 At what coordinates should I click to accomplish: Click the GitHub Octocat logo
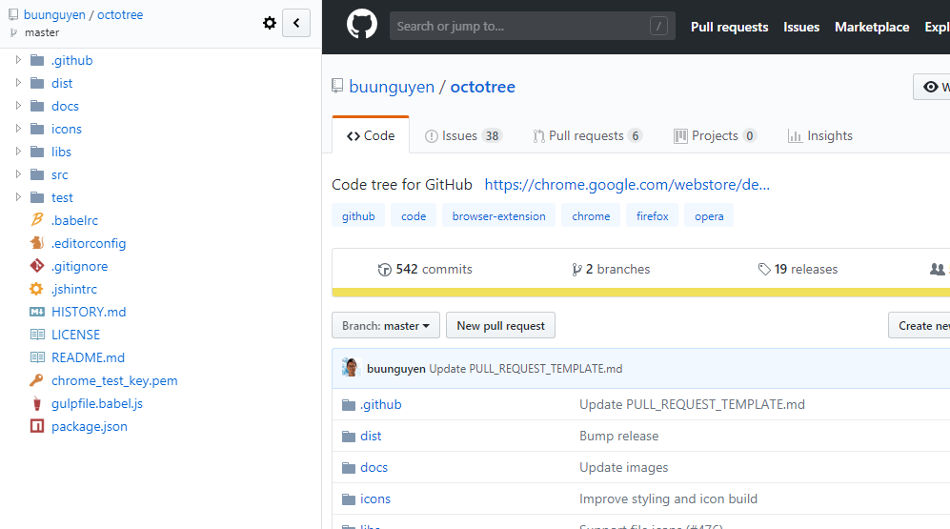[361, 26]
